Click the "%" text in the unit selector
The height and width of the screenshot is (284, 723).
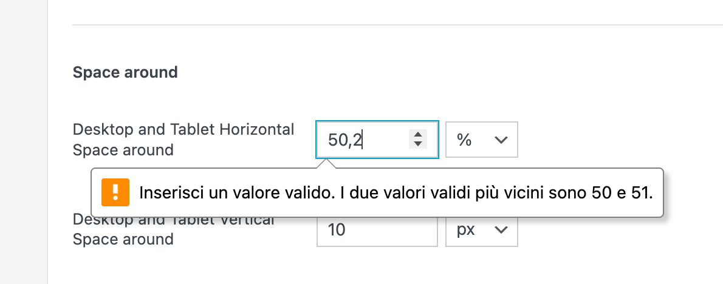click(464, 140)
